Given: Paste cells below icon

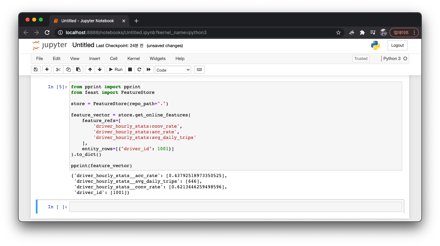Looking at the screenshot, I should click(x=78, y=70).
